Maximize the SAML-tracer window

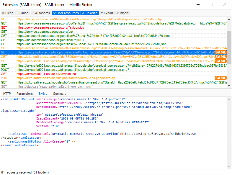click(211, 5)
